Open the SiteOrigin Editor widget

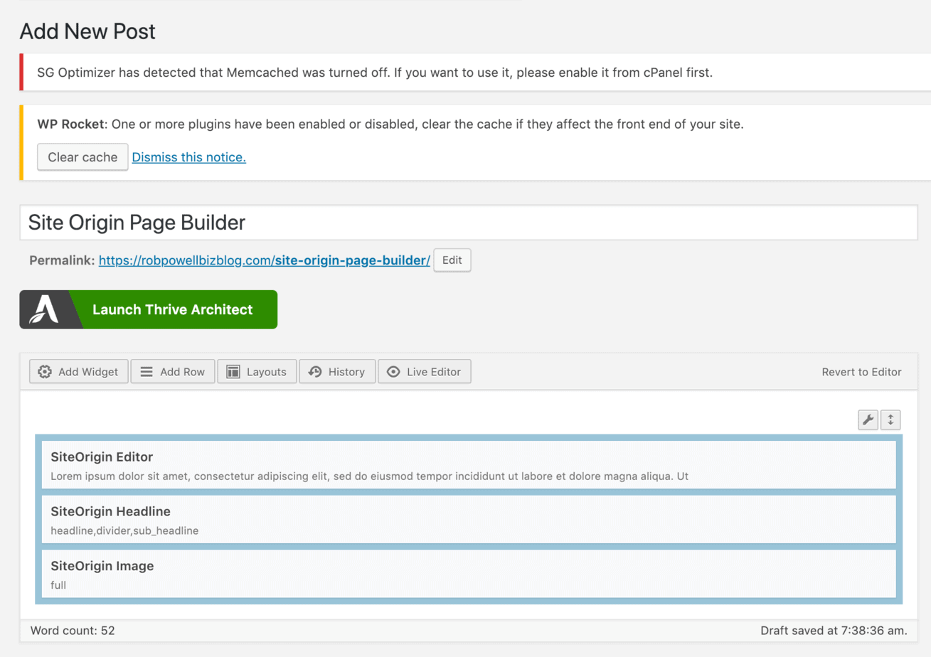coord(466,466)
